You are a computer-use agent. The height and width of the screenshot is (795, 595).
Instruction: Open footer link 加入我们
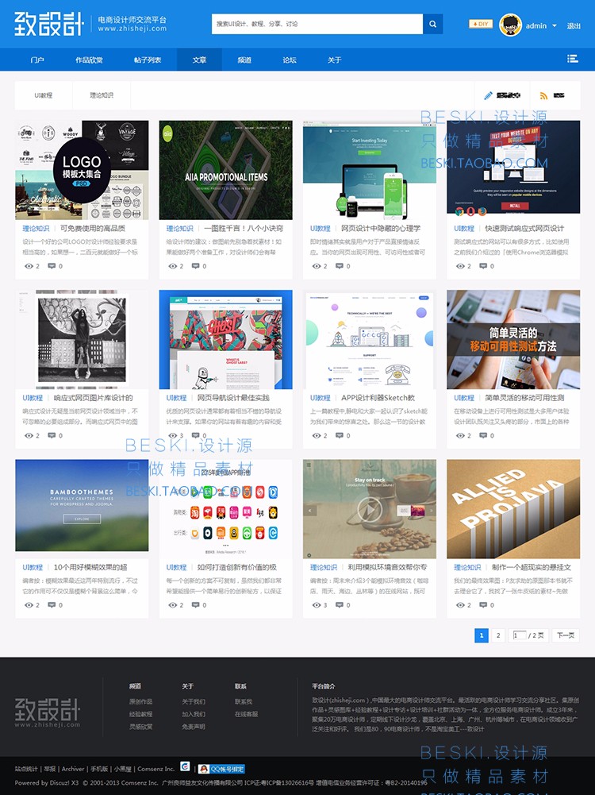tap(194, 714)
